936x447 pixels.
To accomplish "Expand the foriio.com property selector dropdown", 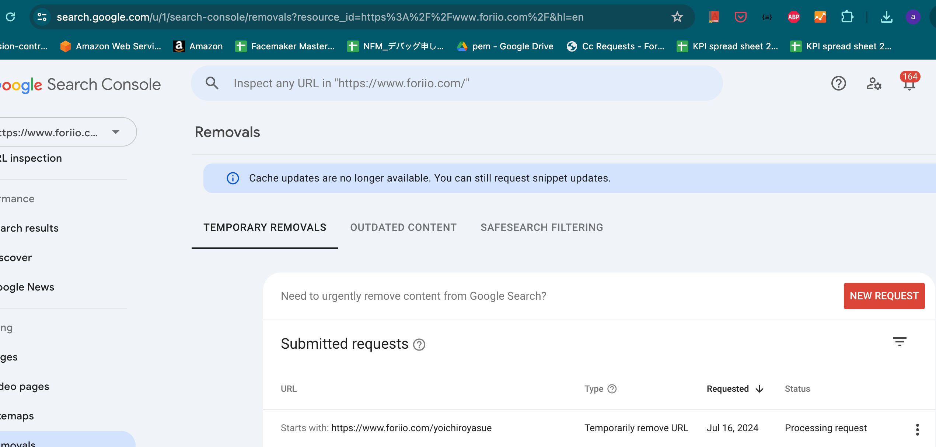I will coord(116,132).
